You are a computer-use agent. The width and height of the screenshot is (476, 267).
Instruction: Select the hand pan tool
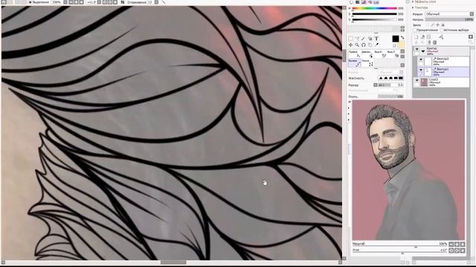370,45
